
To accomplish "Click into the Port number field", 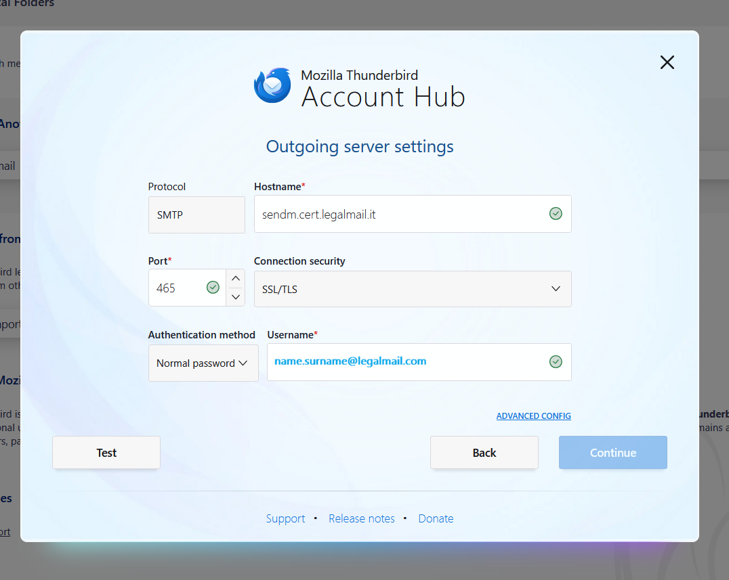I will pyautogui.click(x=178, y=288).
